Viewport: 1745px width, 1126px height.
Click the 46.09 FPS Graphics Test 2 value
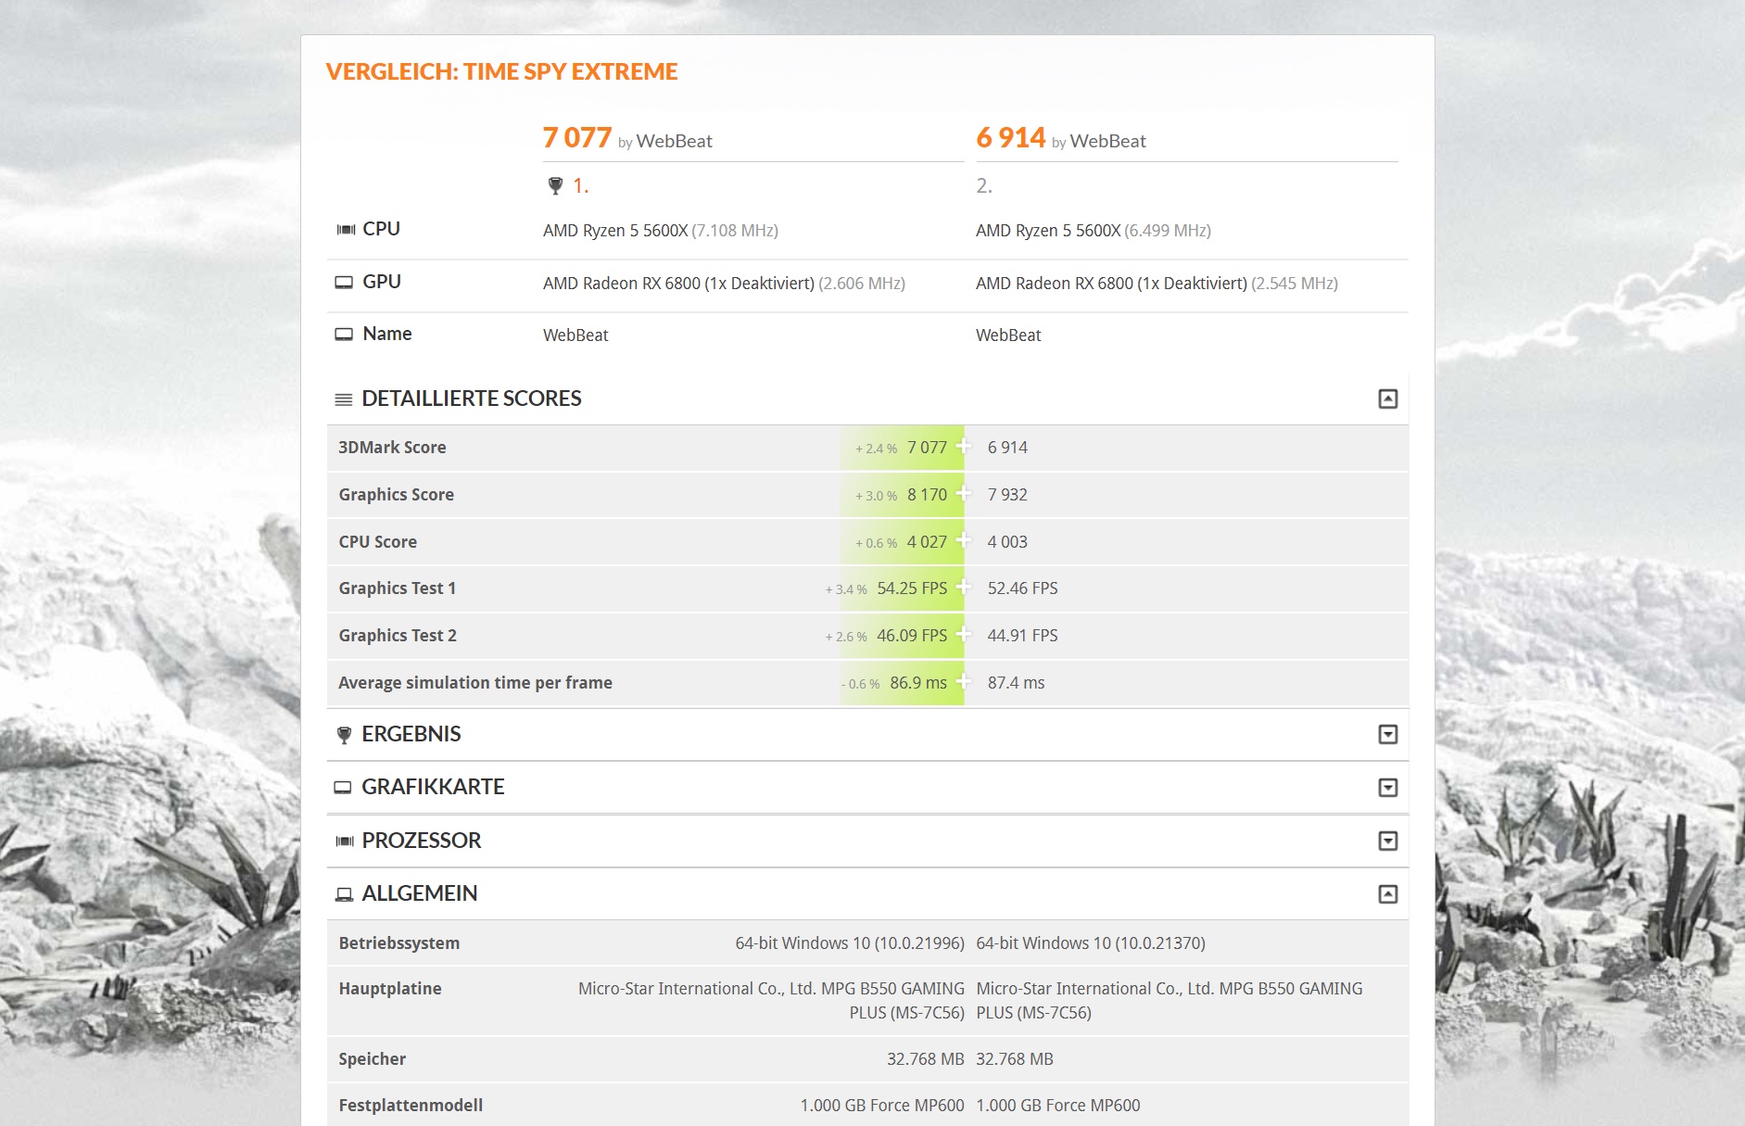(x=912, y=636)
